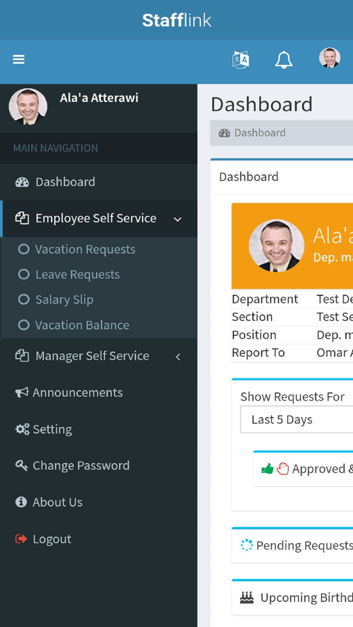Select the Salary Slip circle option
Viewport: 353px width, 627px height.
[24, 299]
